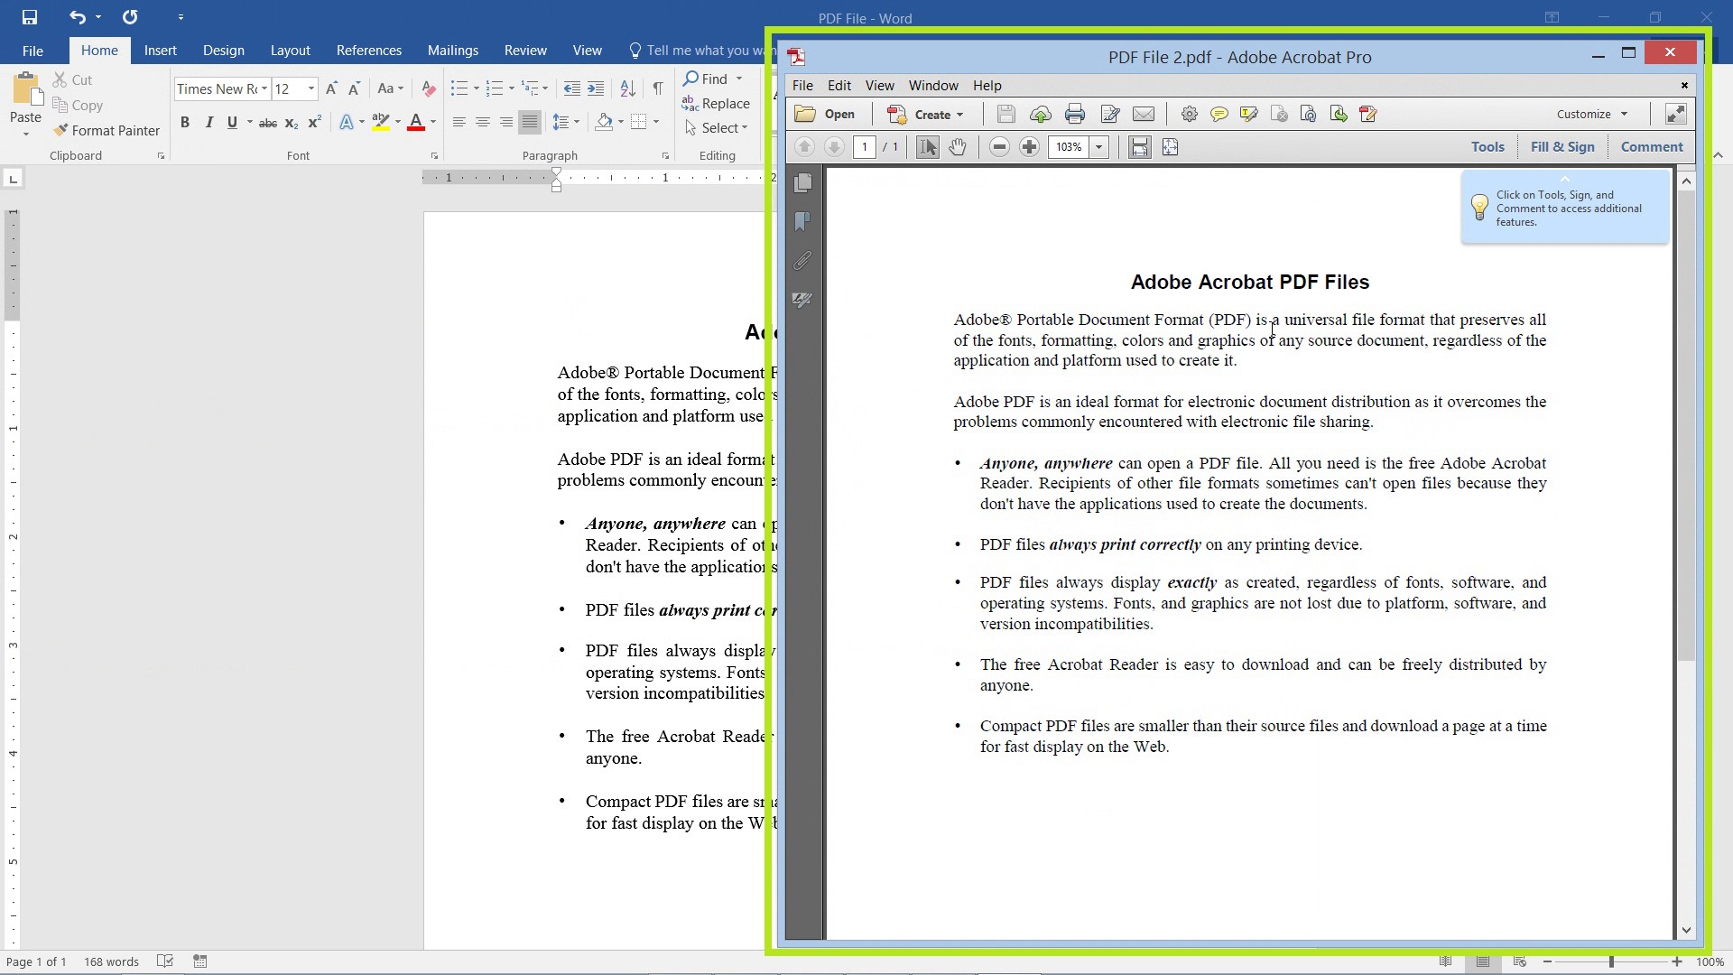The width and height of the screenshot is (1733, 975).
Task: Toggle underline formatting in Word ribbon
Action: coord(232,123)
